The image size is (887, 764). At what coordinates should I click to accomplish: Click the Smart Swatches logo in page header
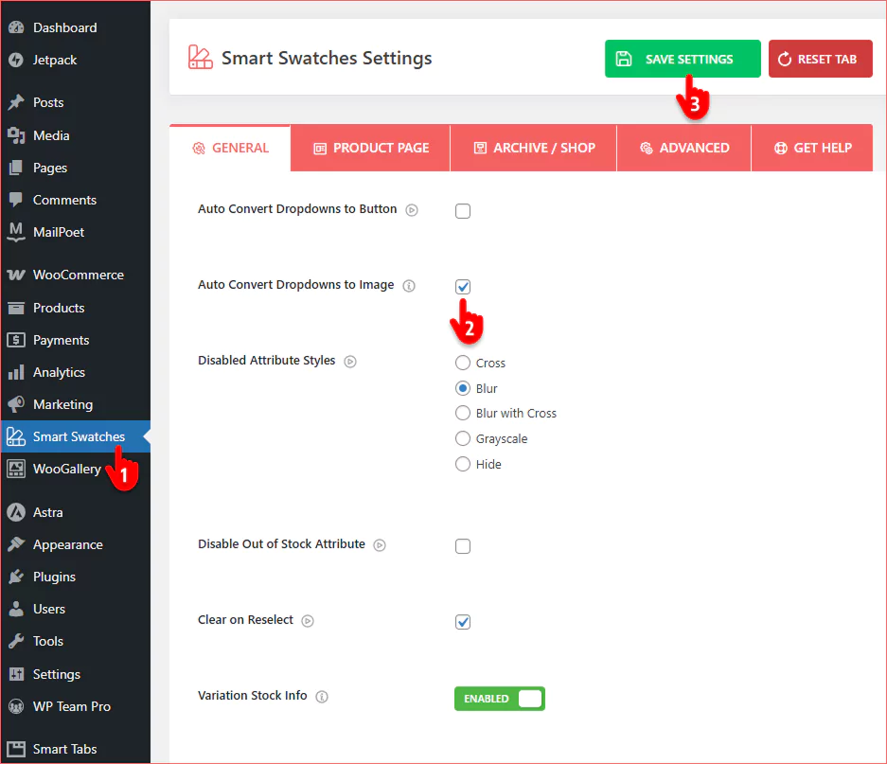click(201, 57)
